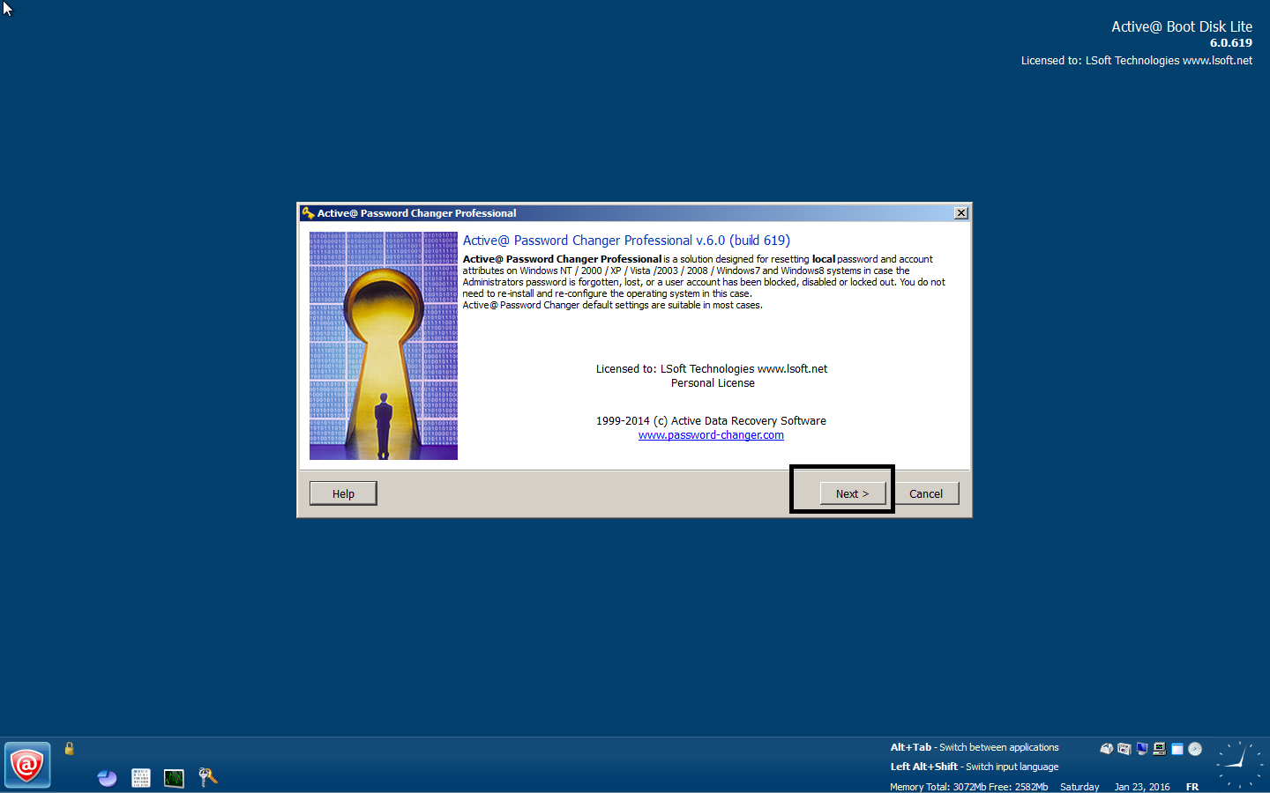The height and width of the screenshot is (793, 1270).
Task: Click the small round clock tray icon
Action: (1195, 749)
